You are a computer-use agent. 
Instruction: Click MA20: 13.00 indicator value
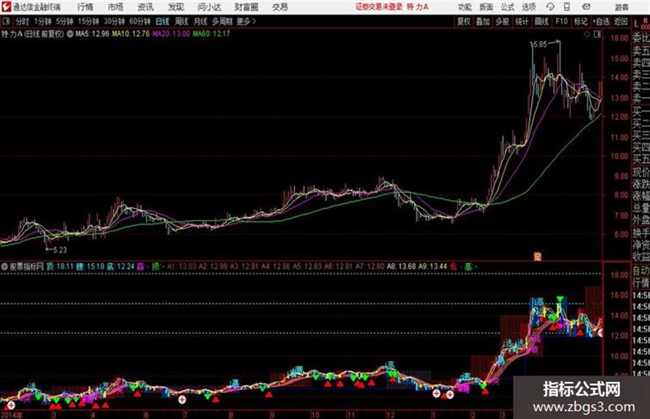pyautogui.click(x=171, y=34)
